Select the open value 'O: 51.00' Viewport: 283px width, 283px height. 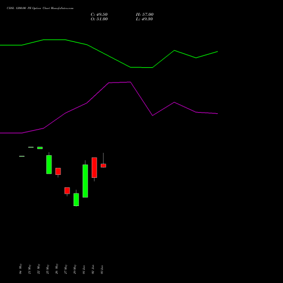coord(99,19)
